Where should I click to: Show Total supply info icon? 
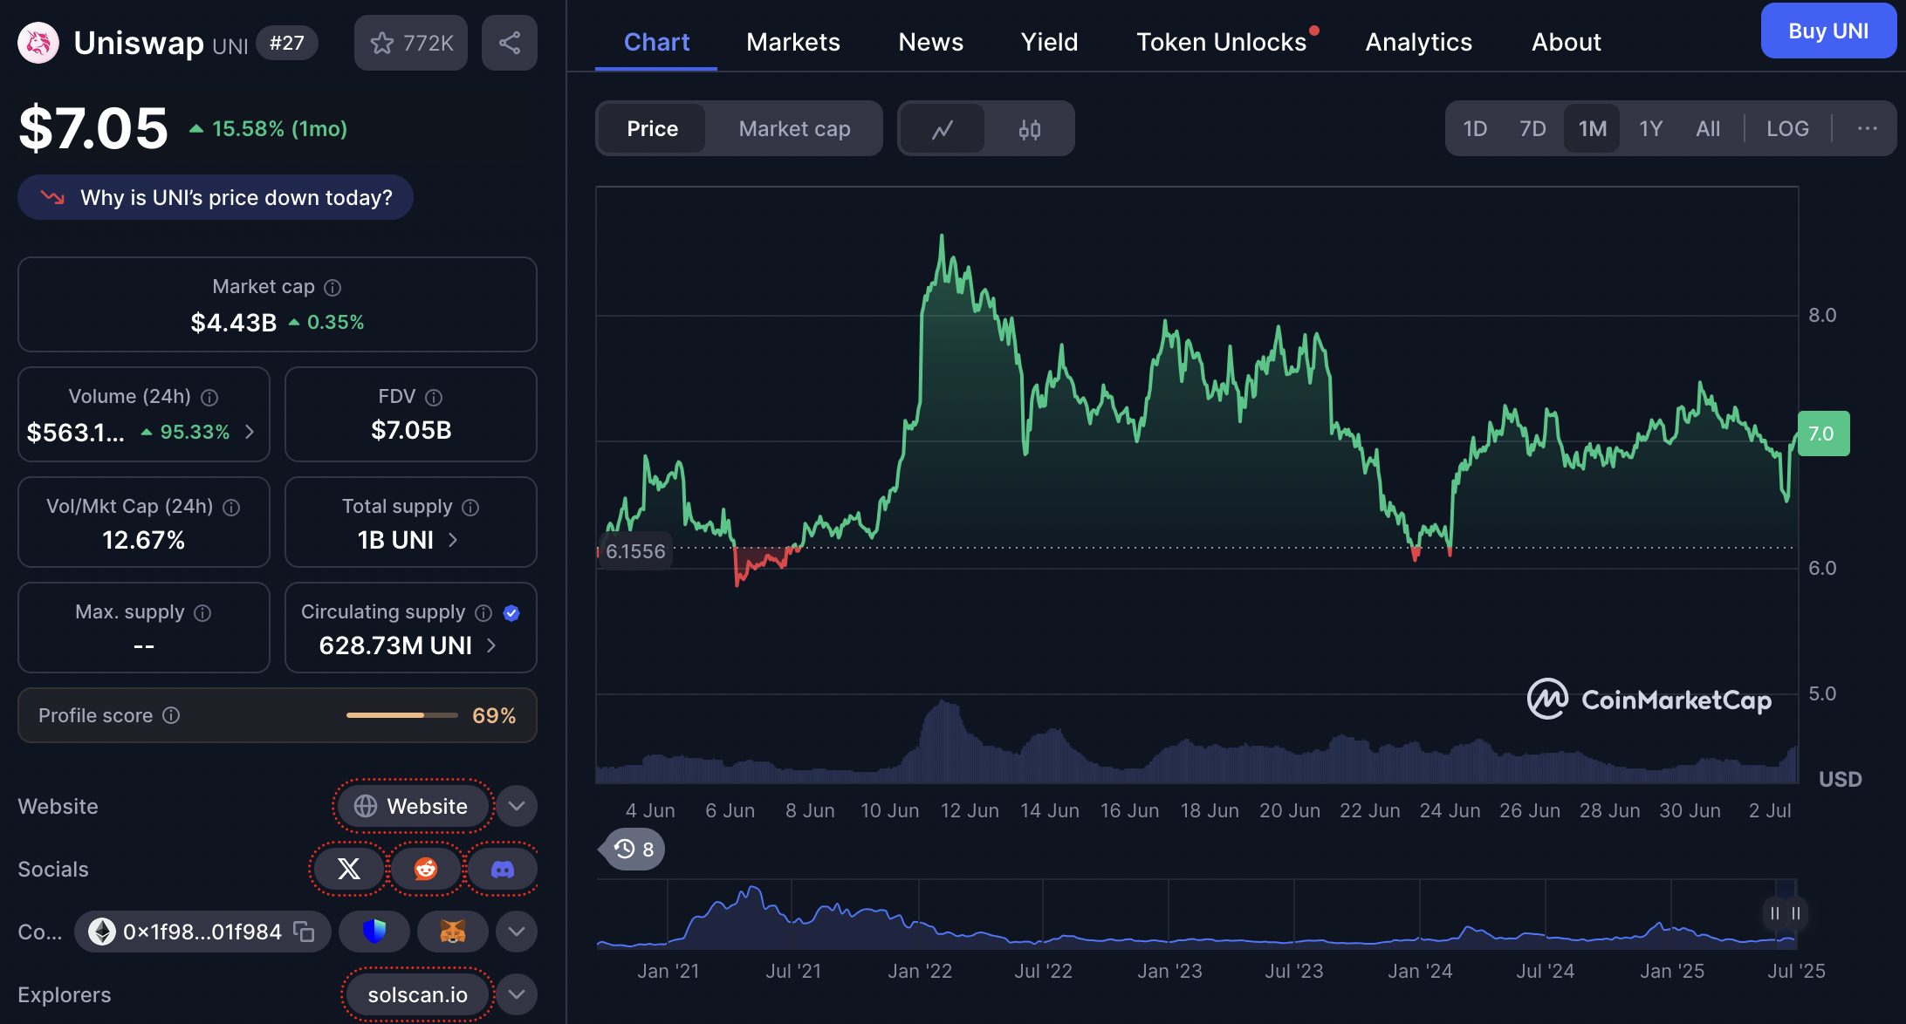tap(470, 507)
